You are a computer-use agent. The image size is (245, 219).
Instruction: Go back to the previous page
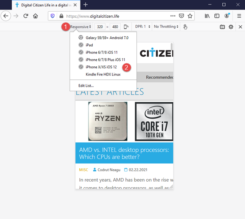pyautogui.click(x=6, y=16)
